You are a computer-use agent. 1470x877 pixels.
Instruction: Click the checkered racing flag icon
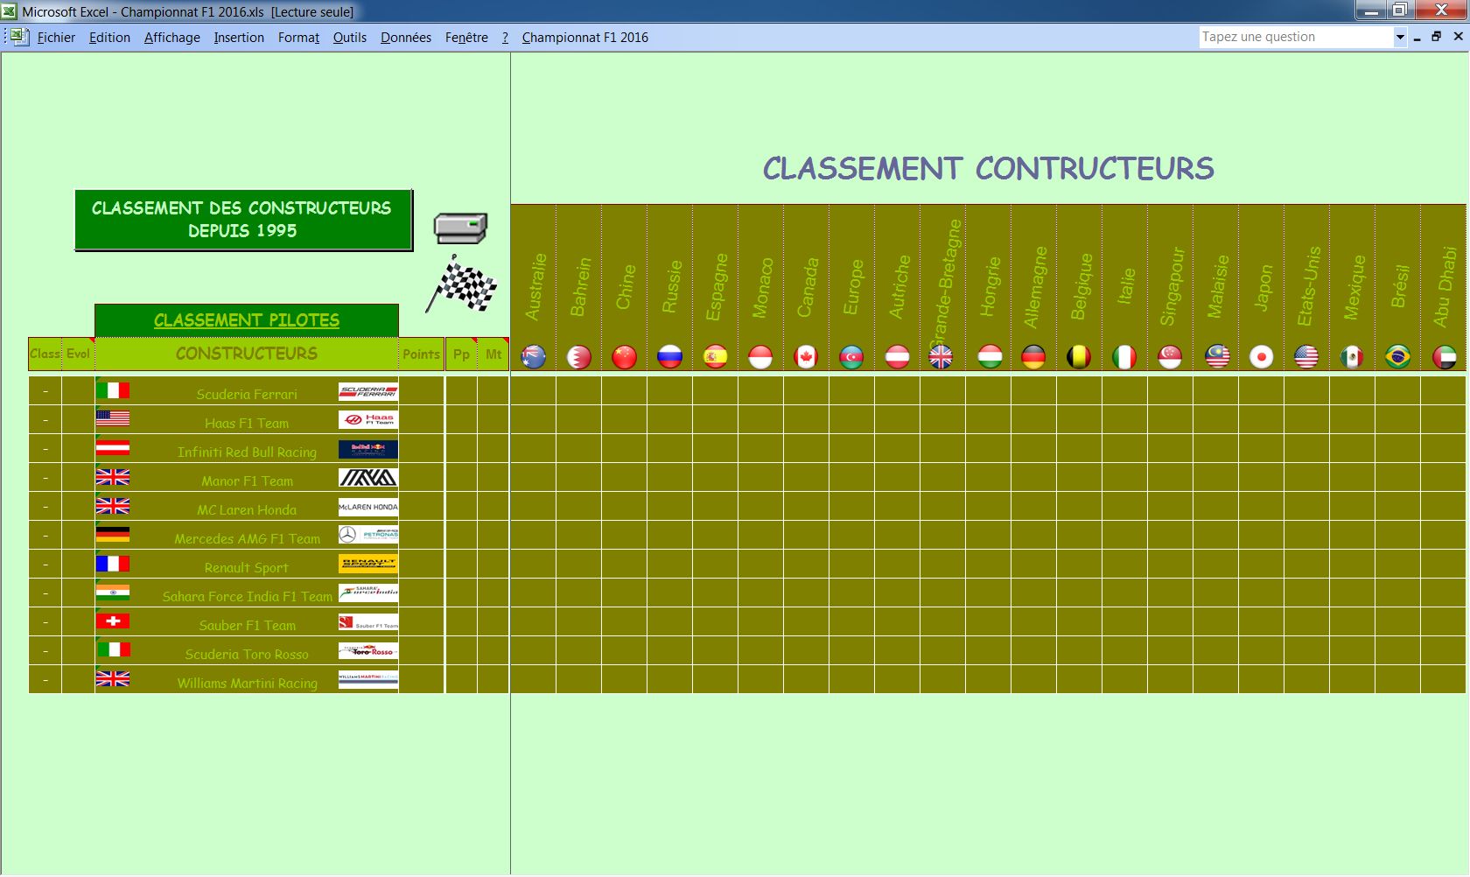461,284
